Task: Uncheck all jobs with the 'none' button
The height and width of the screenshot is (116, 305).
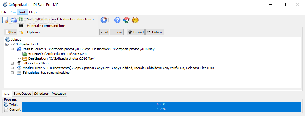Action: [x=117, y=32]
